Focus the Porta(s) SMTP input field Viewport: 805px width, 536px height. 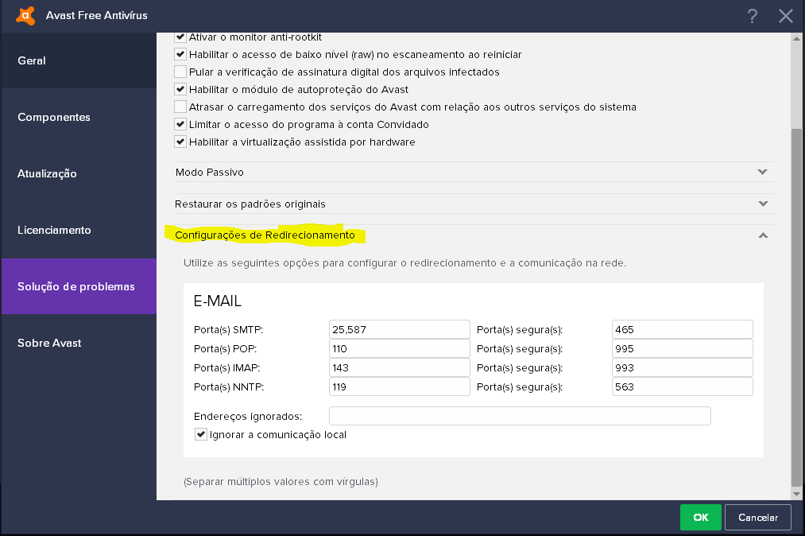click(399, 329)
